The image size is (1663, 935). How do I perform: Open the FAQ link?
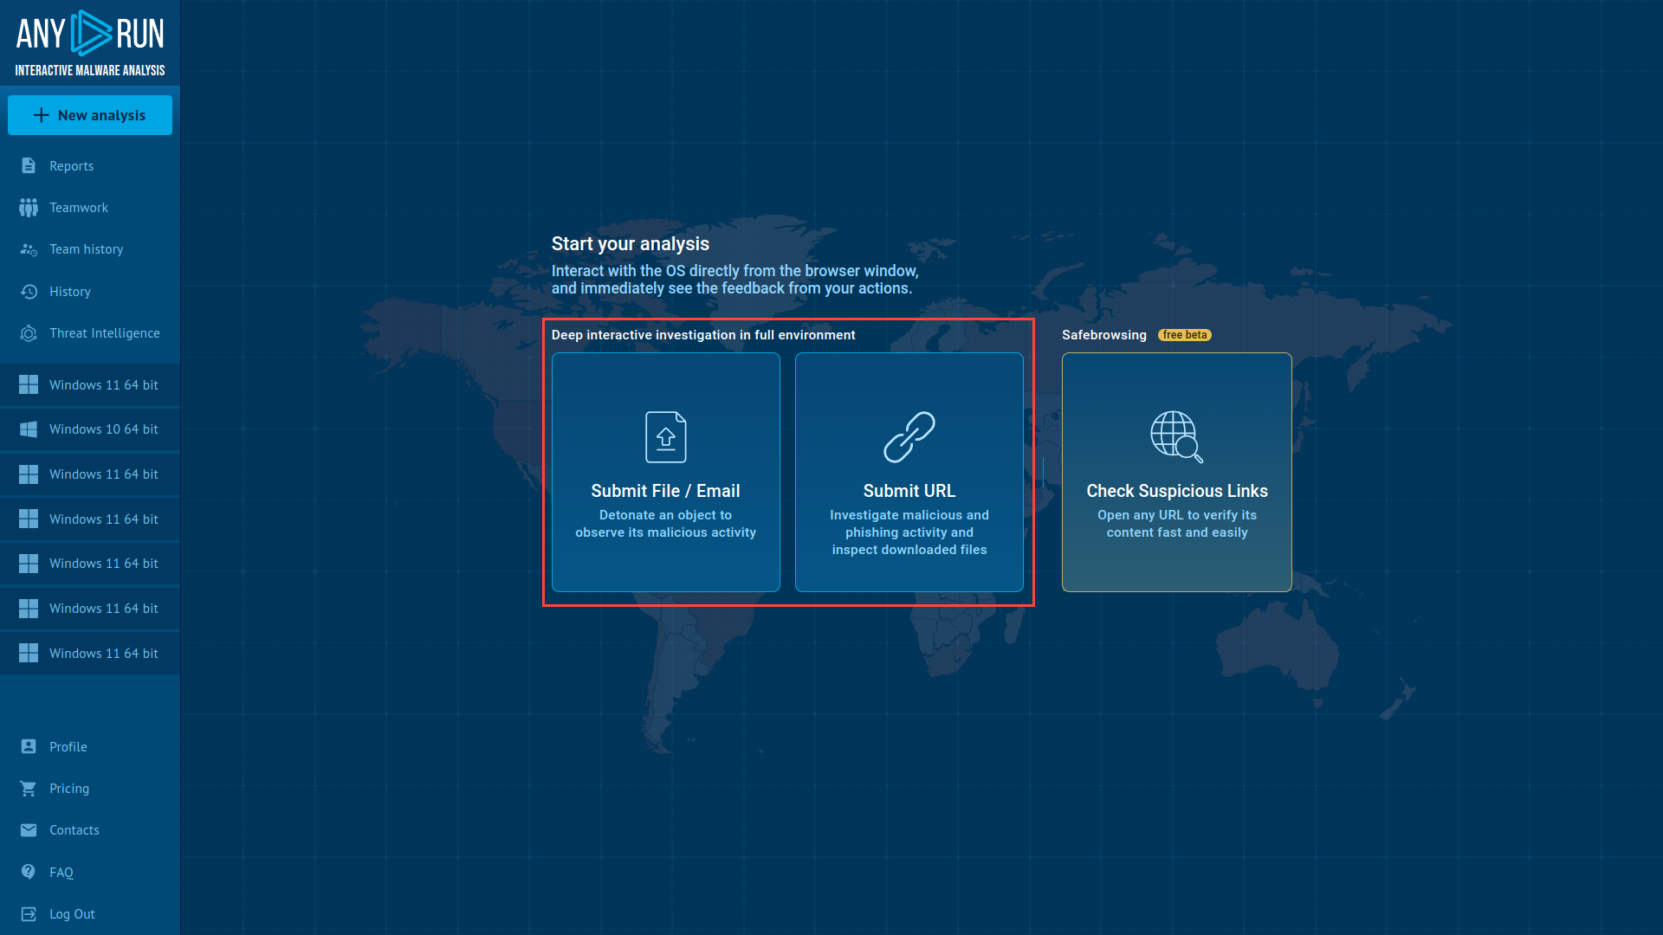click(x=61, y=873)
